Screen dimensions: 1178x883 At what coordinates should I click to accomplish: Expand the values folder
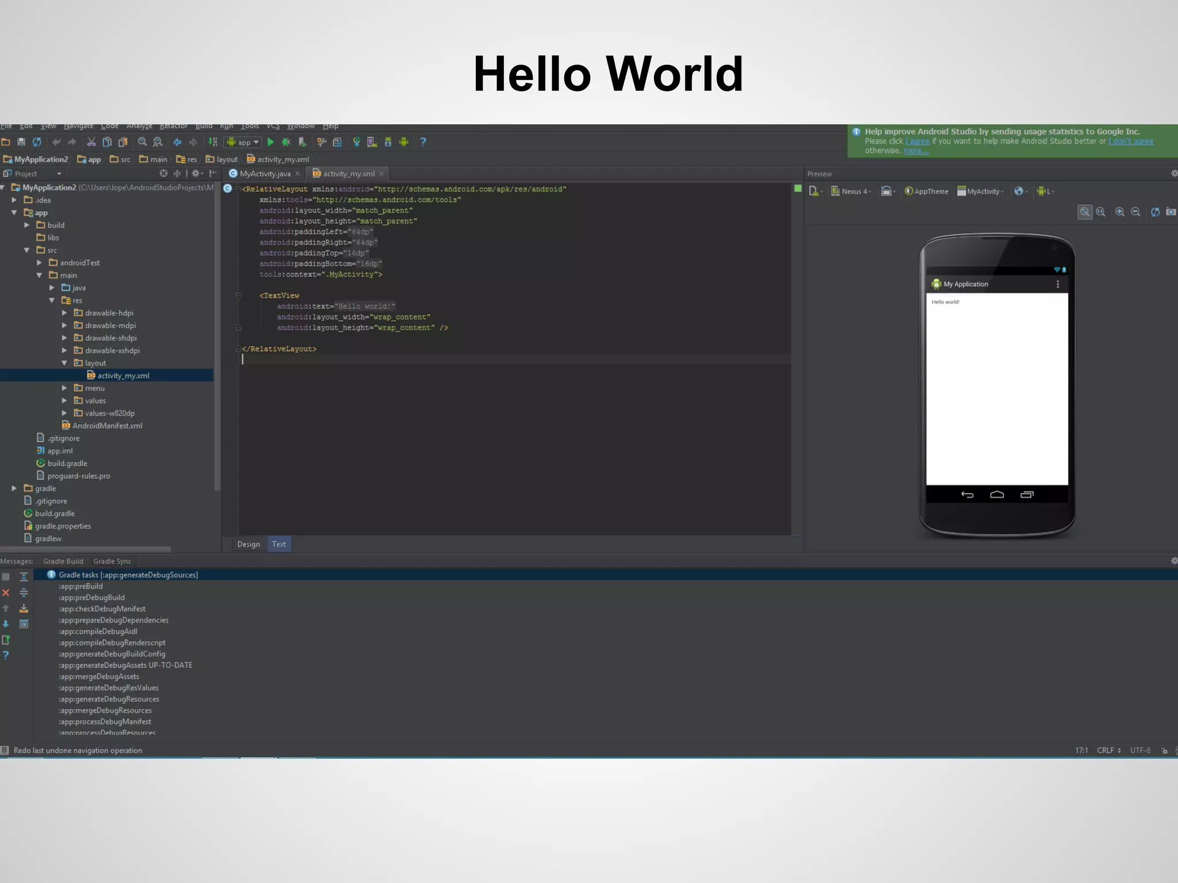(x=64, y=401)
